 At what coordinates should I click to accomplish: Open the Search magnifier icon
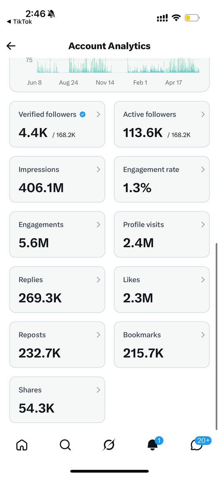coord(65,445)
